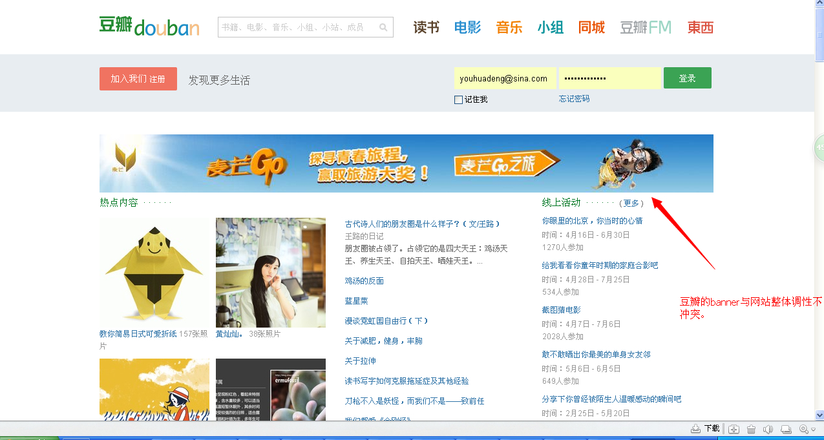Expand the zoom level dropdown arrow
The image size is (824, 440).
(813, 430)
